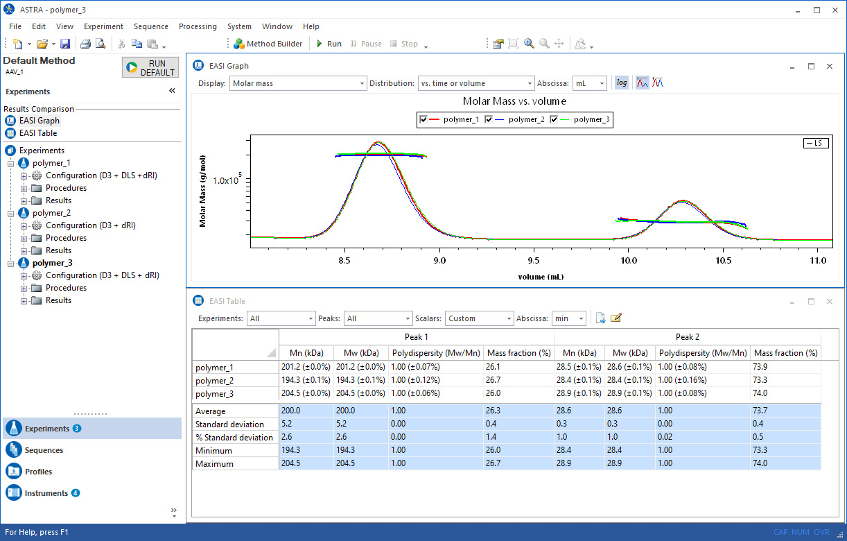Toggle the log scale button
This screenshot has height=541, width=847.
pos(622,83)
